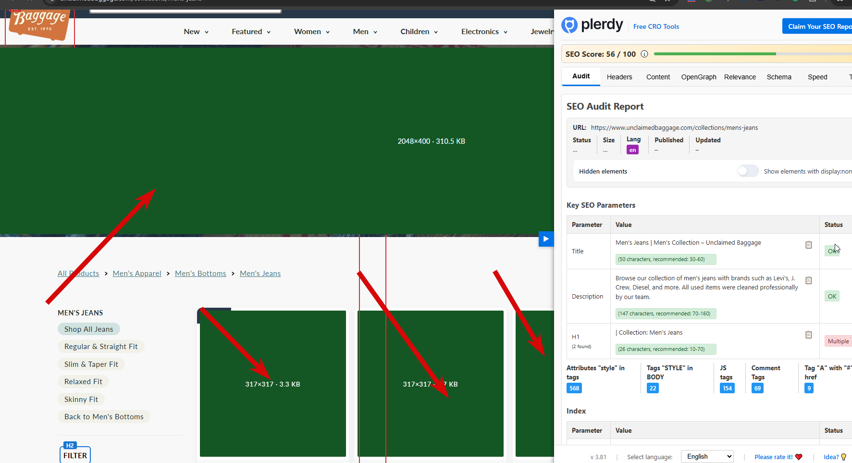Select the Relaxed Fit category
The width and height of the screenshot is (852, 463).
click(83, 382)
